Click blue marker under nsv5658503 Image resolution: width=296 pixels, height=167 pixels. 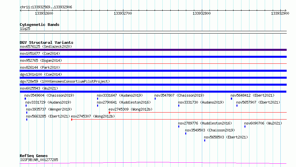click(205, 140)
